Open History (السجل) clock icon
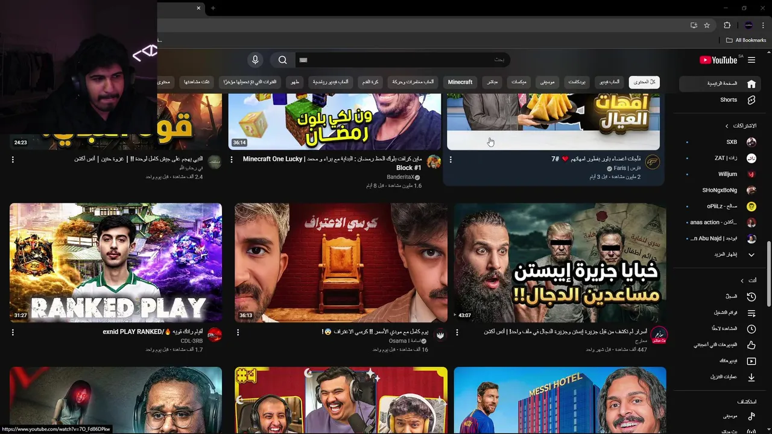The height and width of the screenshot is (434, 772). click(x=751, y=297)
